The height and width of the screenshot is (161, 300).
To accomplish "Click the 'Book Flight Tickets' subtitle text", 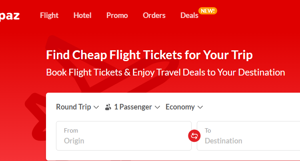I will pyautogui.click(x=166, y=72).
